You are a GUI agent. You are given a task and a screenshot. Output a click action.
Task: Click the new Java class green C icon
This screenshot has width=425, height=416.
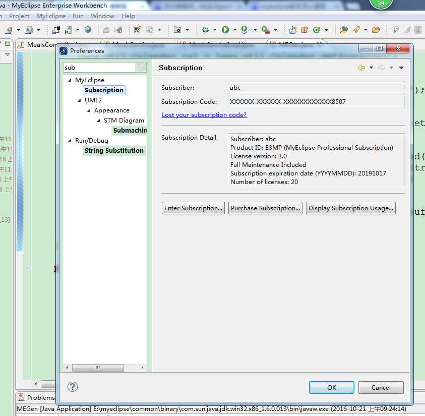(316, 30)
